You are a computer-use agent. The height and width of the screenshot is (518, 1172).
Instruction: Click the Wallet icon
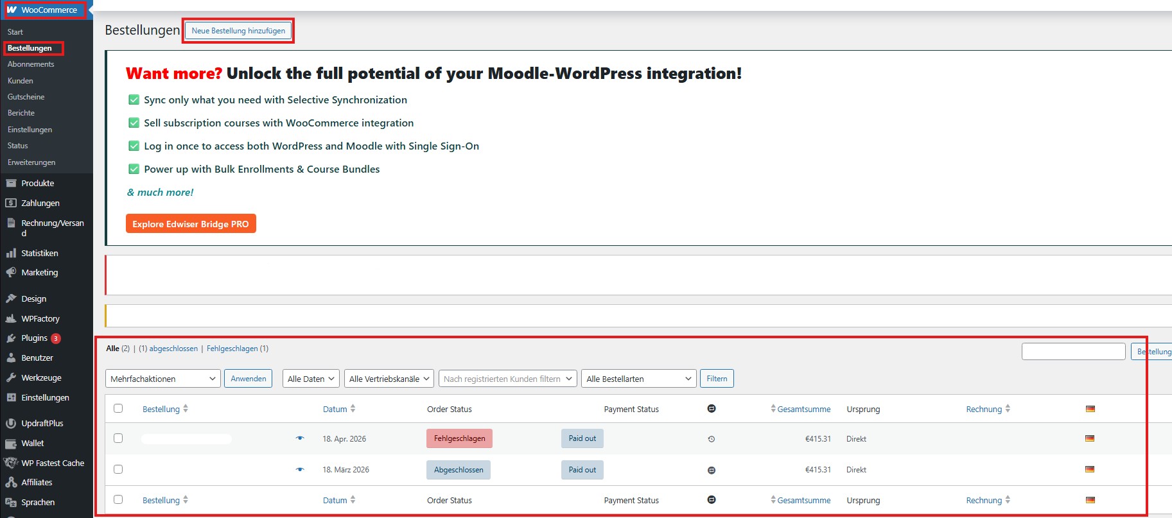pyautogui.click(x=11, y=443)
